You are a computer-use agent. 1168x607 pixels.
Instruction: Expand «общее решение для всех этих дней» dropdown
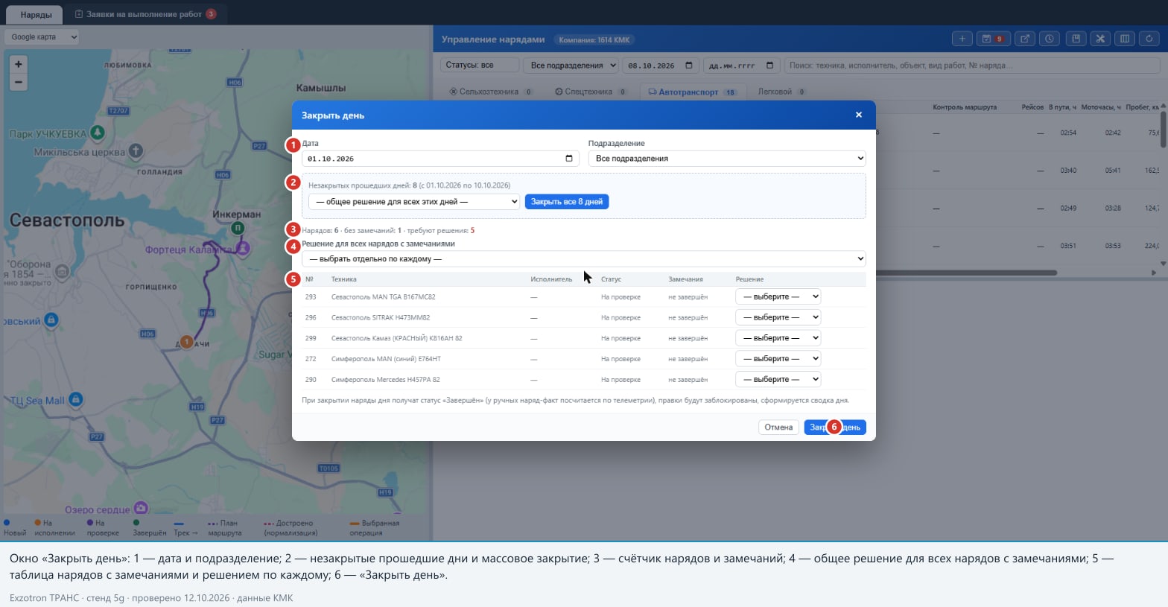[414, 202]
